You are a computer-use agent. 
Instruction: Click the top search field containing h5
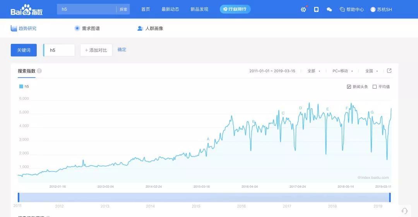[x=87, y=9]
